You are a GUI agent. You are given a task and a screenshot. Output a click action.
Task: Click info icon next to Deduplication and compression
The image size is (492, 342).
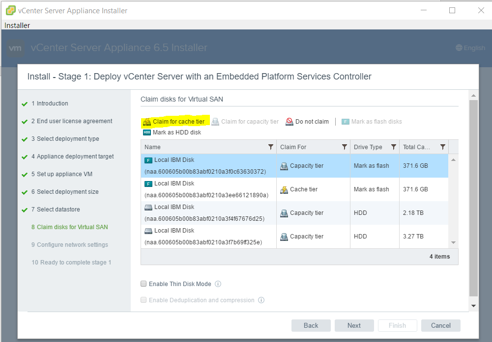(x=261, y=300)
